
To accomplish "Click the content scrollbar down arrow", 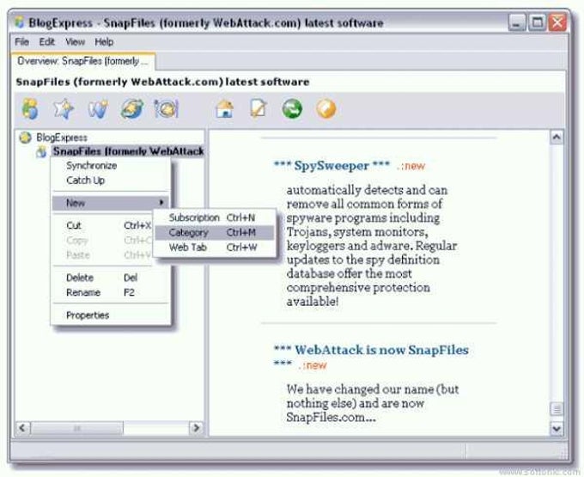I will (x=557, y=429).
